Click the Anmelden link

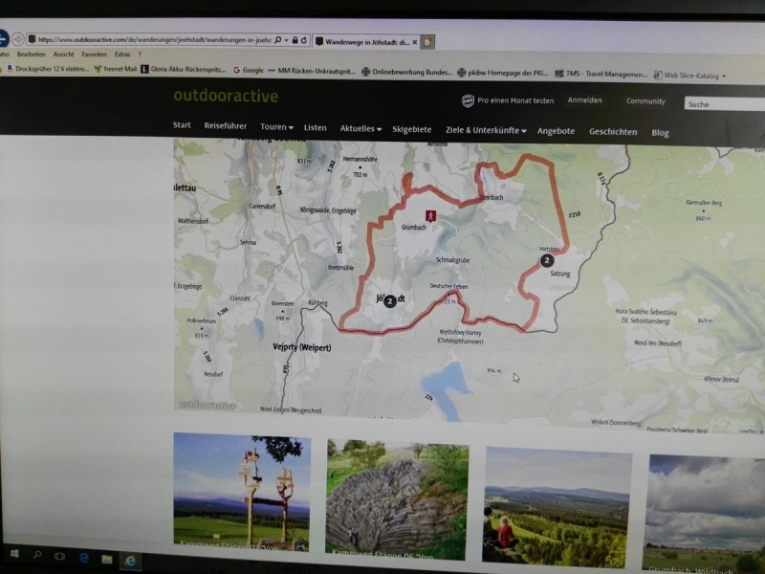click(x=584, y=100)
